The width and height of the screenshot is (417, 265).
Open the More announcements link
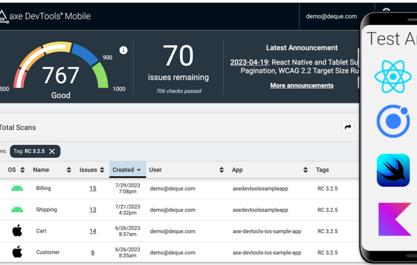(x=302, y=85)
